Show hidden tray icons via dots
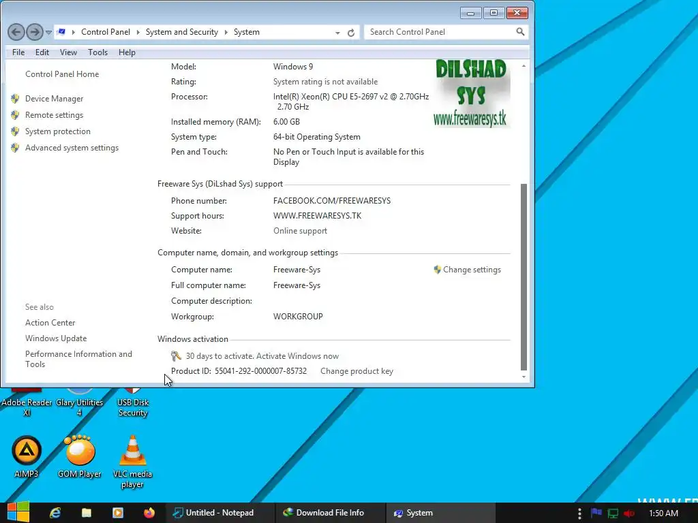The image size is (698, 523). click(579, 513)
